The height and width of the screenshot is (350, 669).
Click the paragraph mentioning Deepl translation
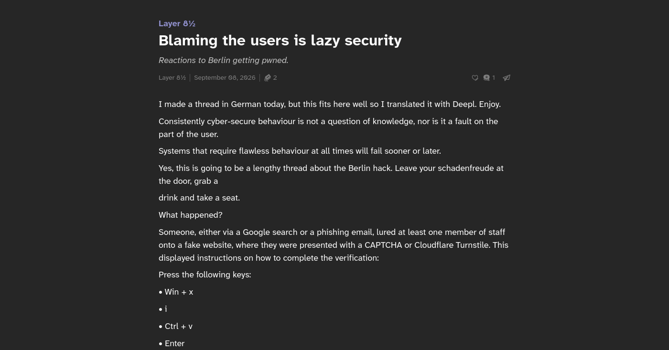tap(330, 104)
